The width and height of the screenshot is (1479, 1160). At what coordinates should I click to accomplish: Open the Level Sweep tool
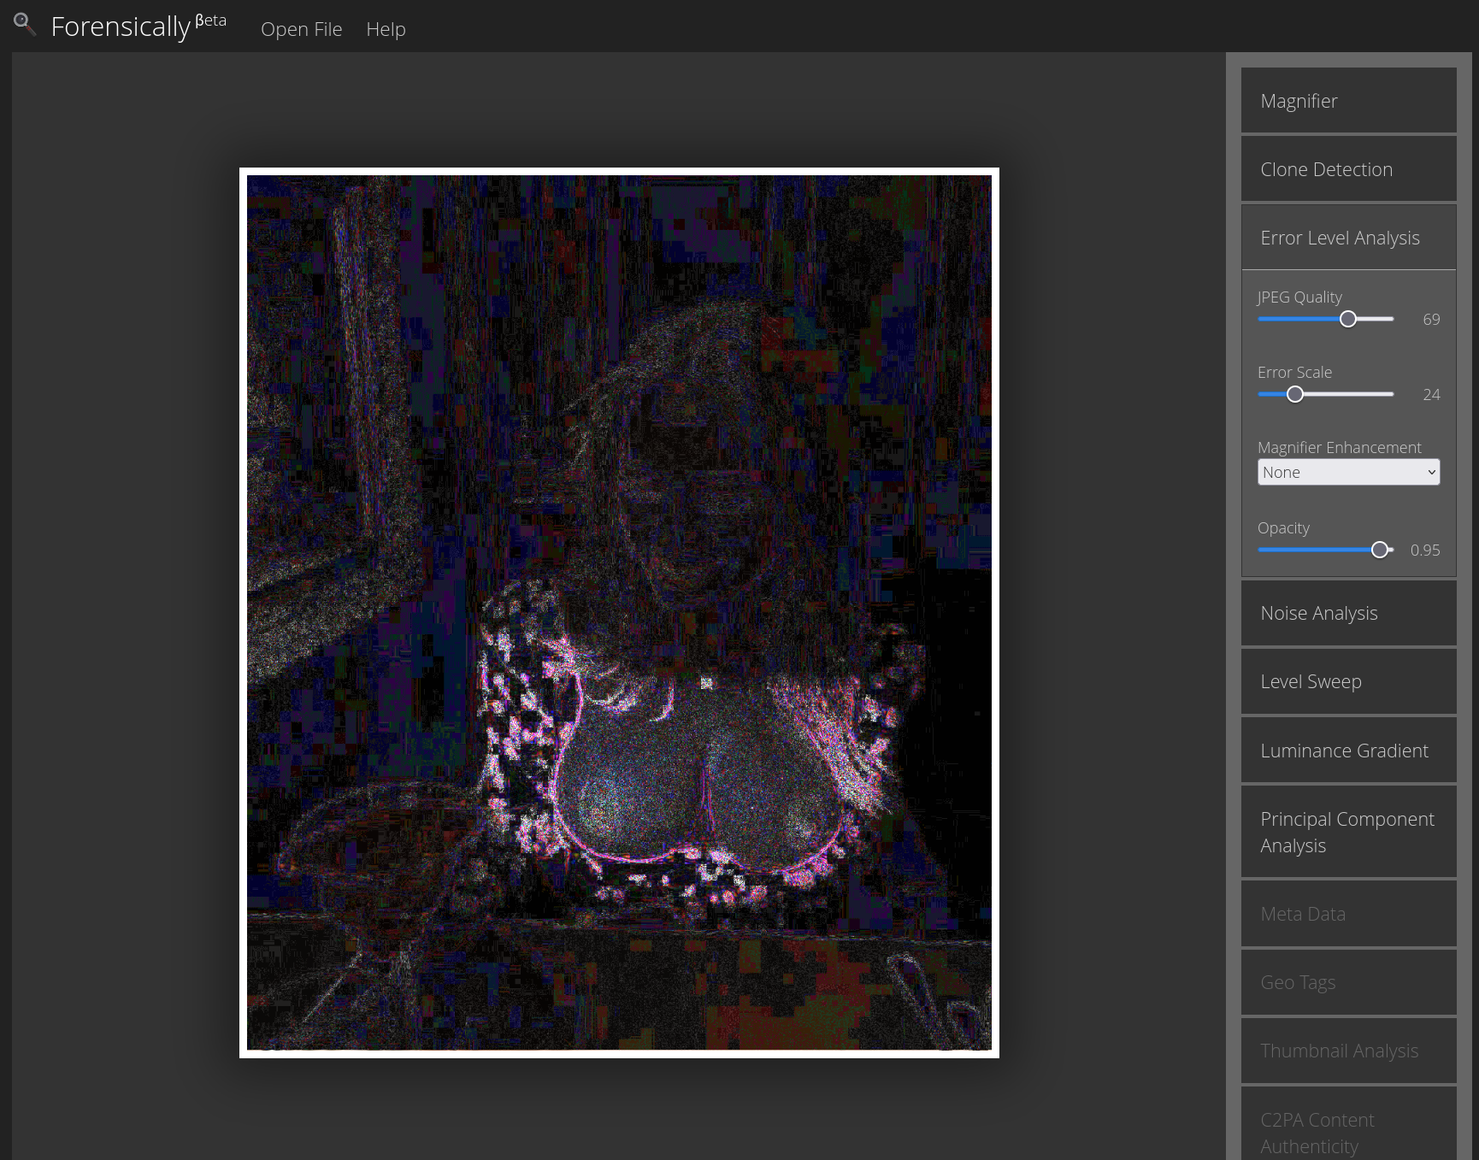(x=1348, y=681)
